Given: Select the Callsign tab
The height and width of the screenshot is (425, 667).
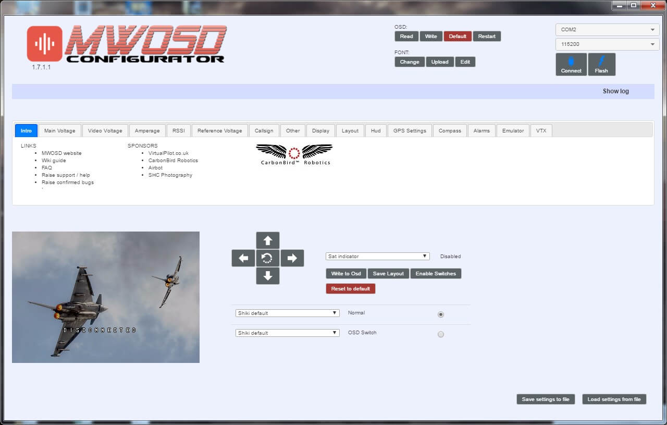Looking at the screenshot, I should point(264,130).
